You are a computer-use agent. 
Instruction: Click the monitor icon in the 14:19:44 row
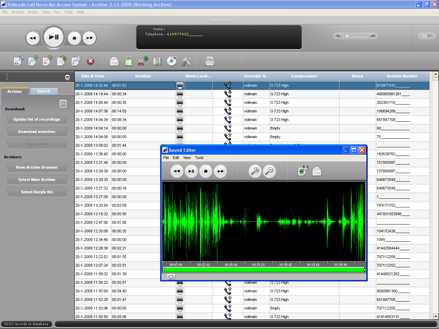coord(180,94)
